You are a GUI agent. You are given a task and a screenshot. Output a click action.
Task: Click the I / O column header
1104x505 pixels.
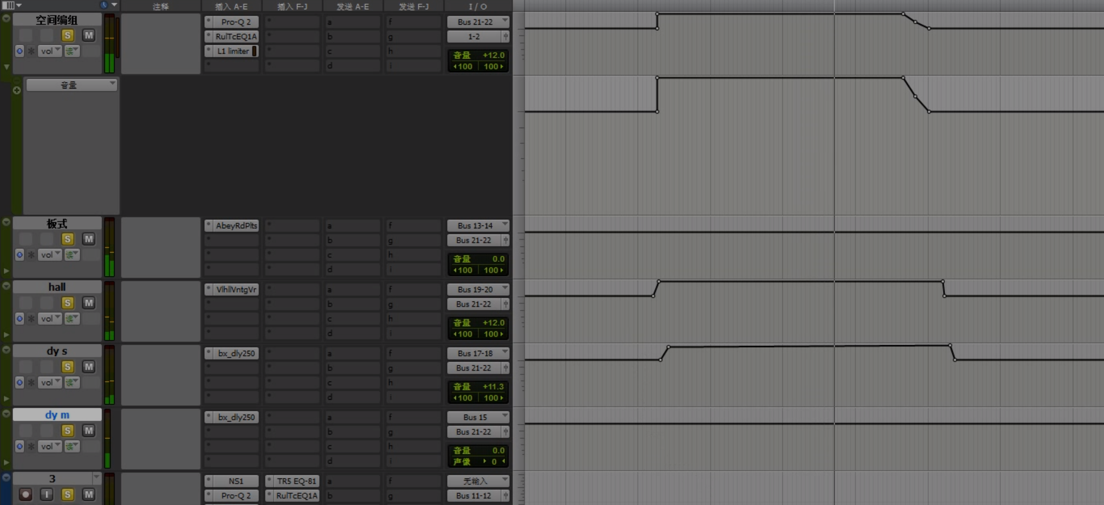(477, 6)
